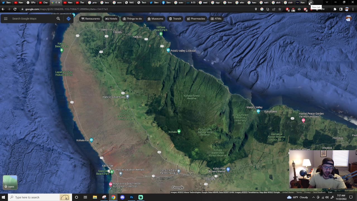
Task: Select the Pharmacies chip
Action: coord(196,19)
